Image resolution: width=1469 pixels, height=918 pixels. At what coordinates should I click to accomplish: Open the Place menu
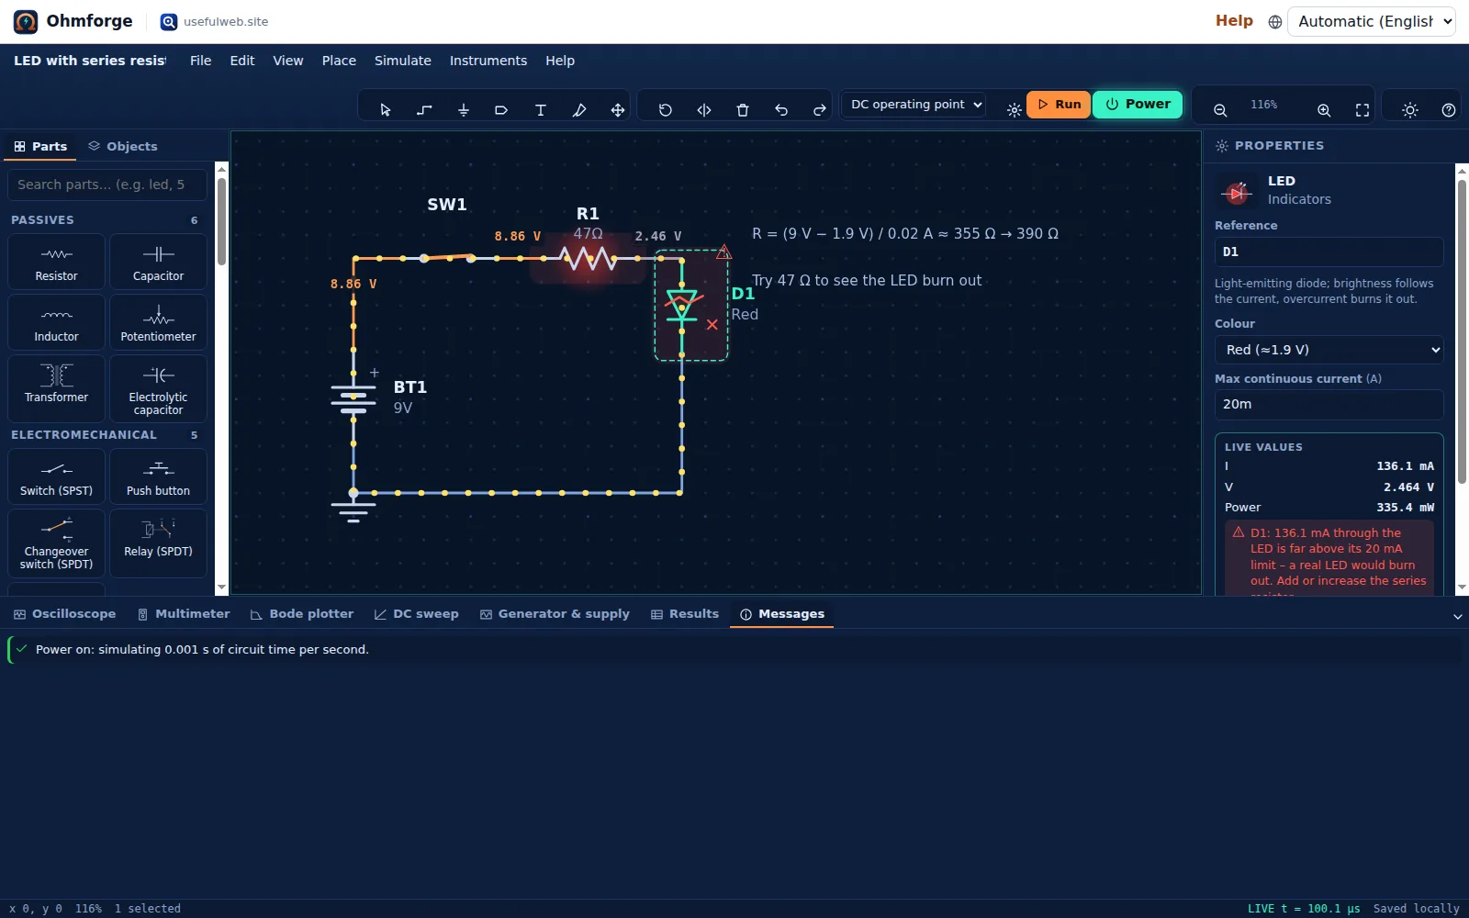[x=339, y=61]
